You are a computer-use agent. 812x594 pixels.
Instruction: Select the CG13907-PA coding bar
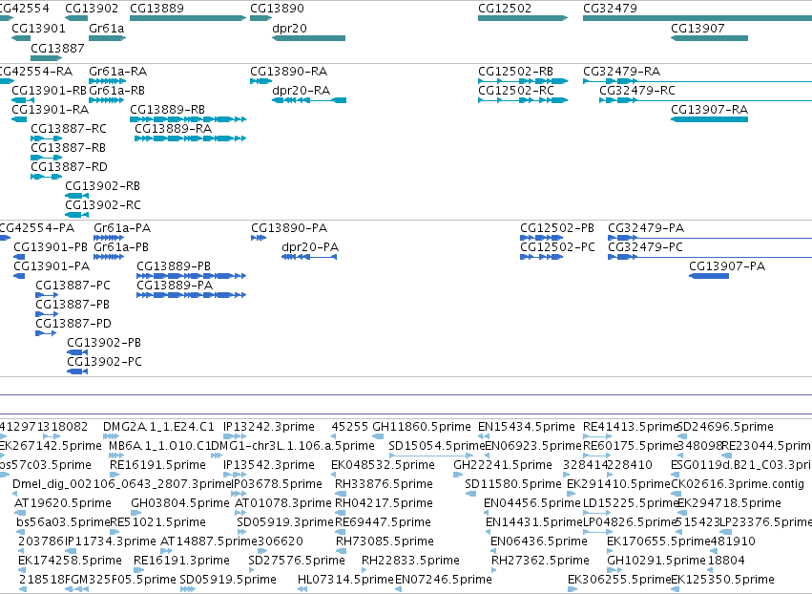tap(709, 276)
